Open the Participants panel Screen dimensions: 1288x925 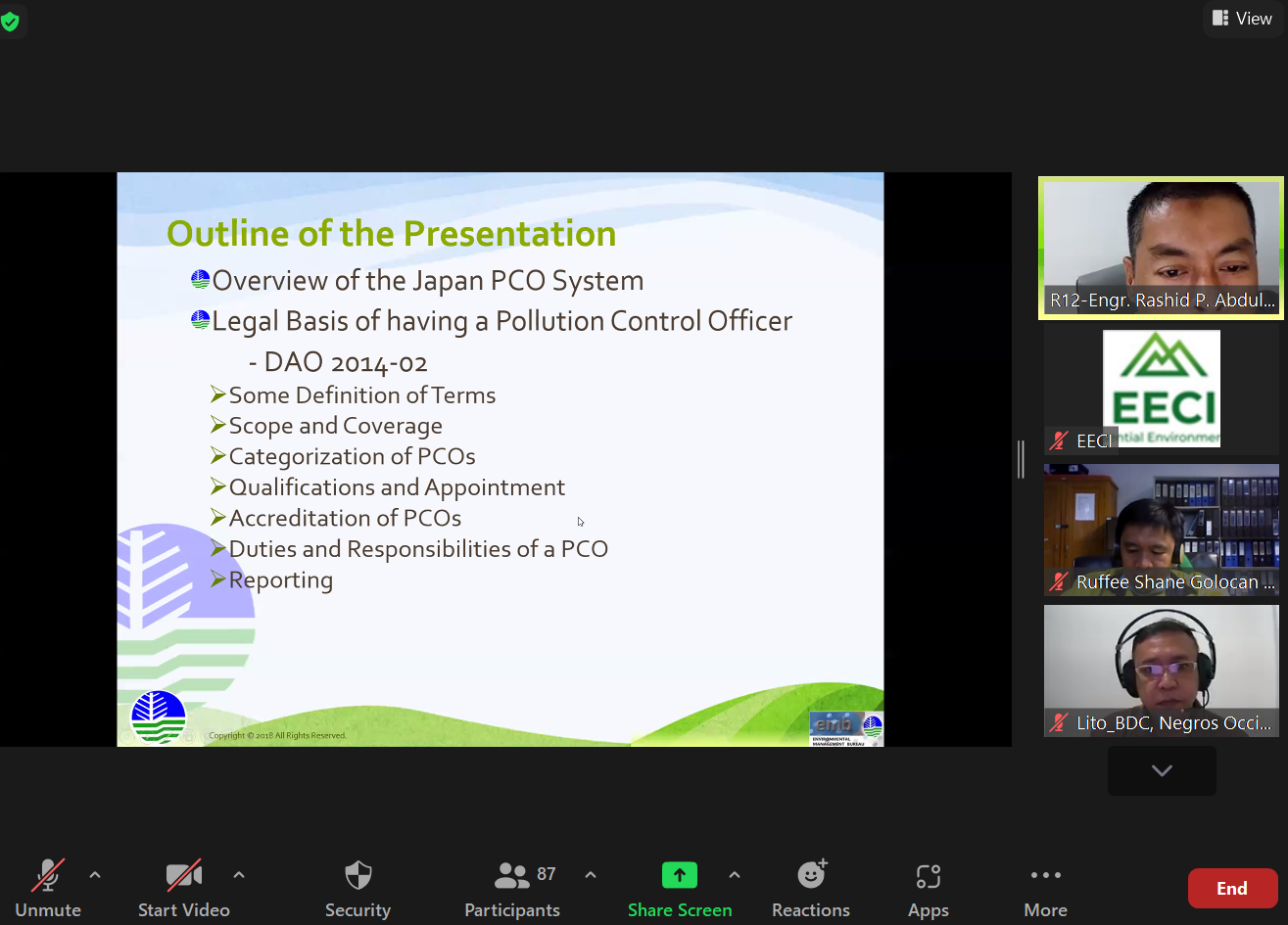coord(512,888)
